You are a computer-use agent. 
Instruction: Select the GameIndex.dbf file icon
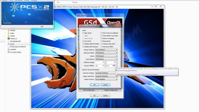(9, 41)
